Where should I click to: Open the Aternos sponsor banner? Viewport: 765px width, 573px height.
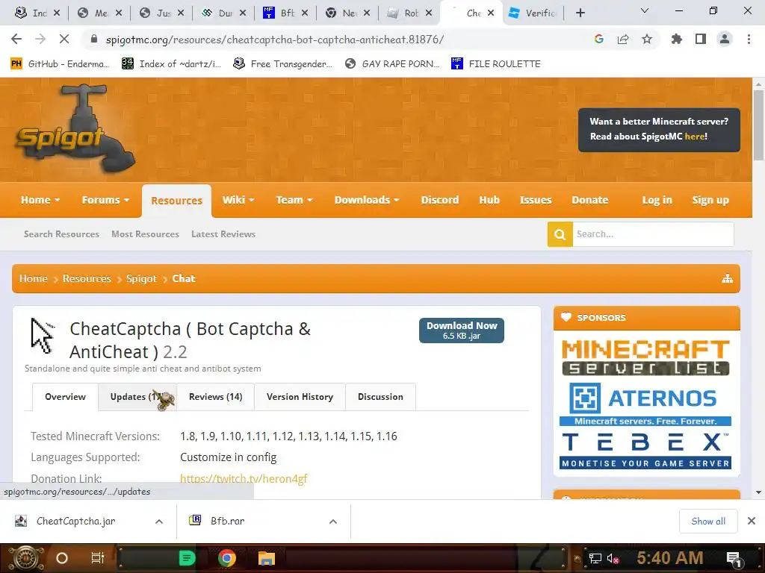click(645, 404)
